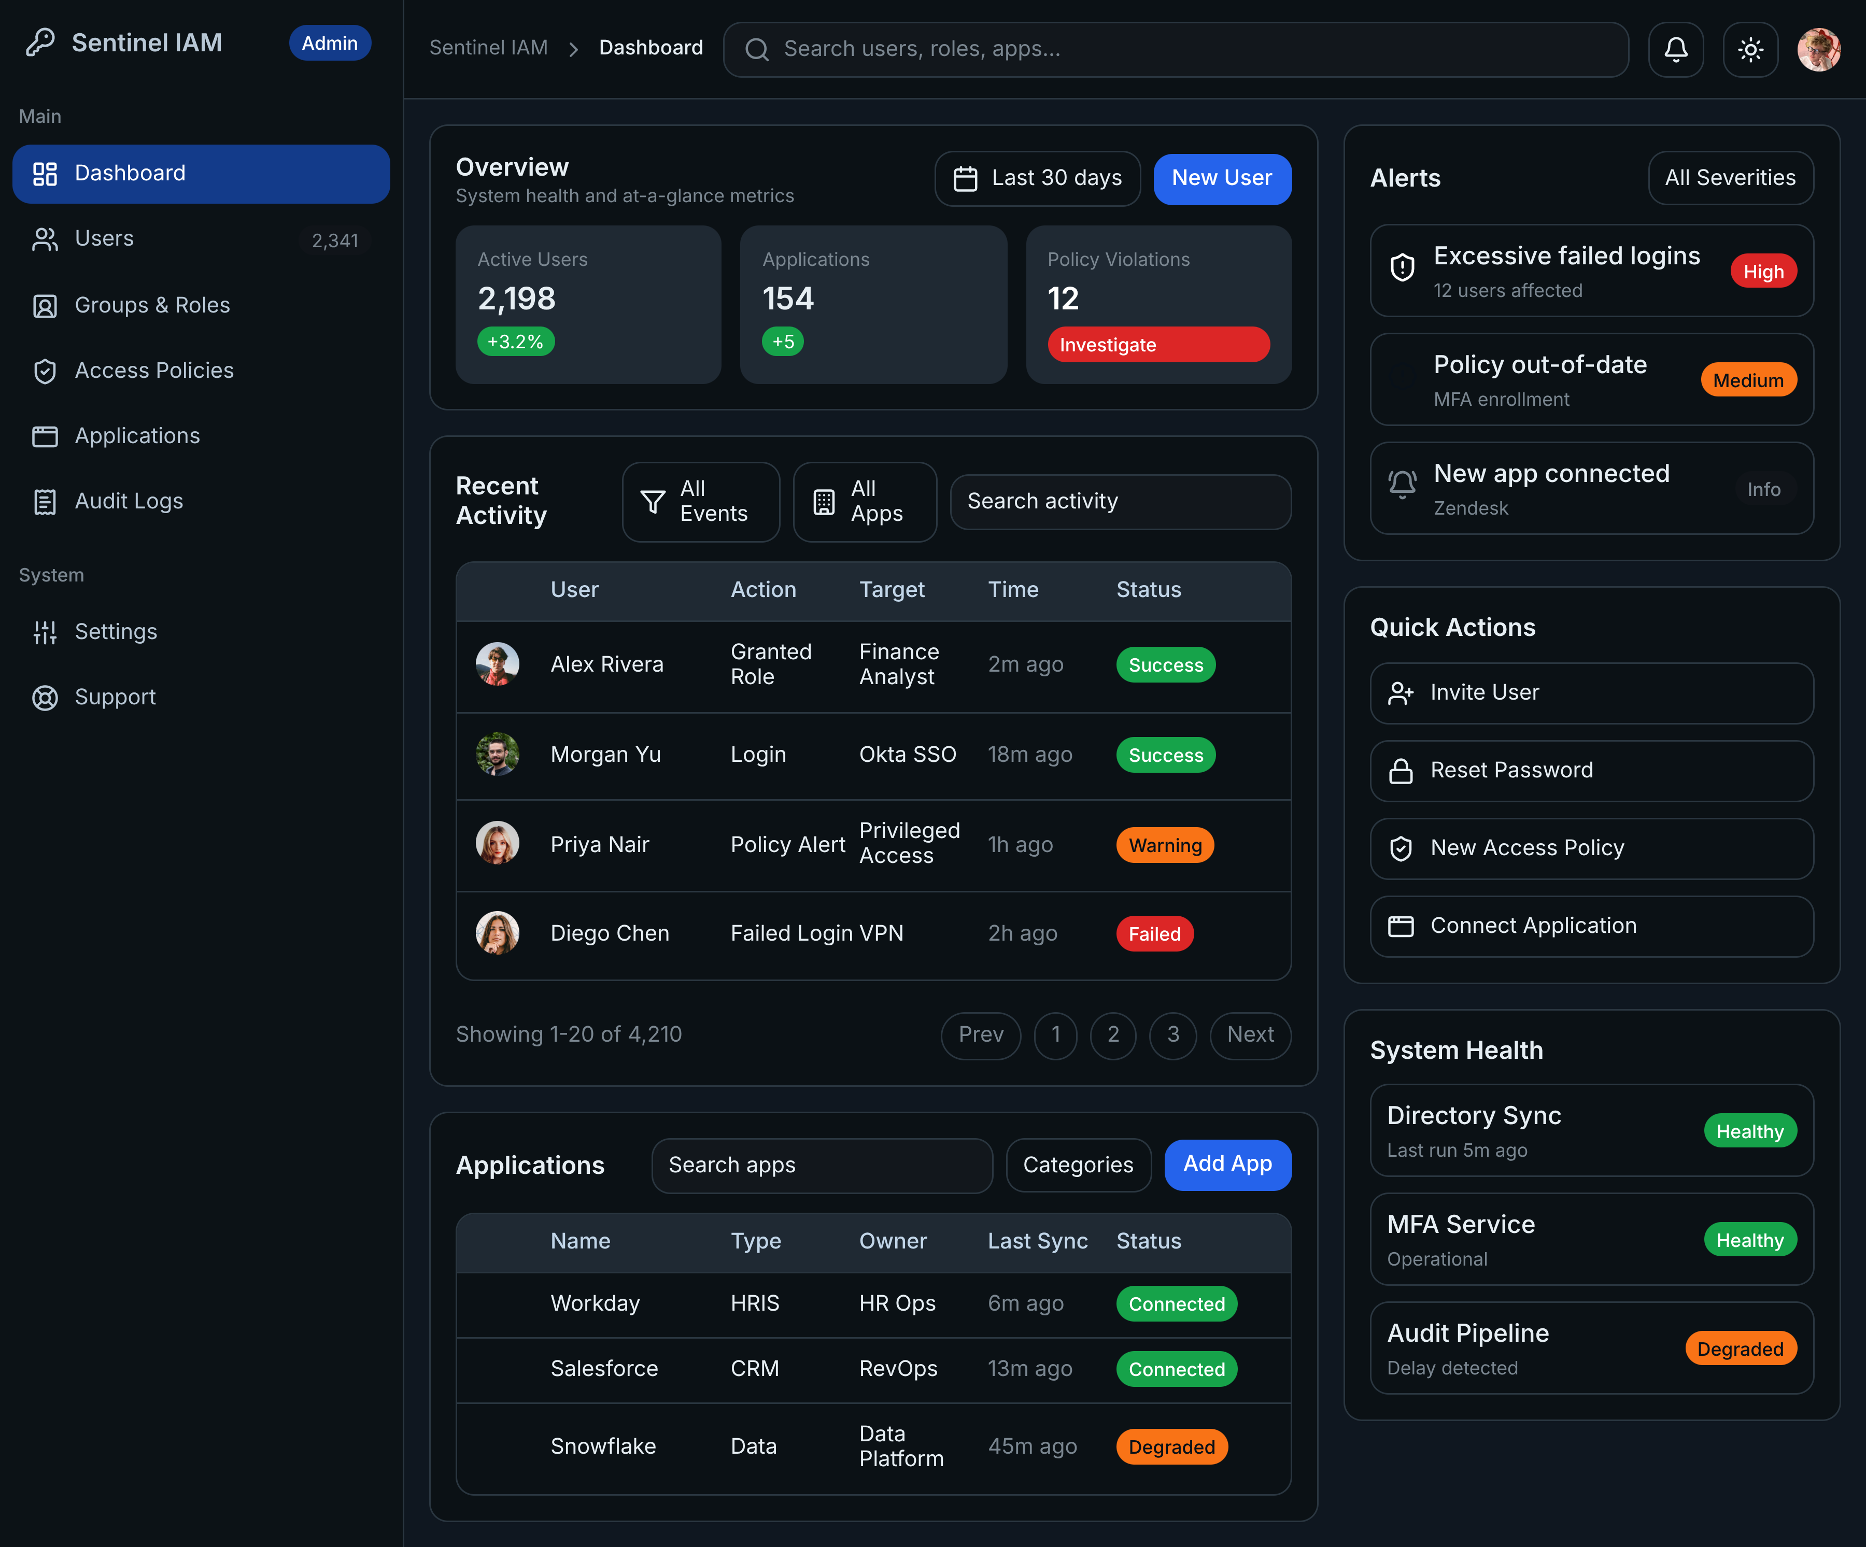Open the All Apps filter dropdown
This screenshot has height=1547, width=1866.
pos(864,501)
